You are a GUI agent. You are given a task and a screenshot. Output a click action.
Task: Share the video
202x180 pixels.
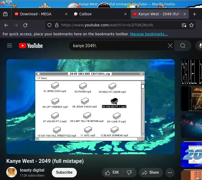151,172
